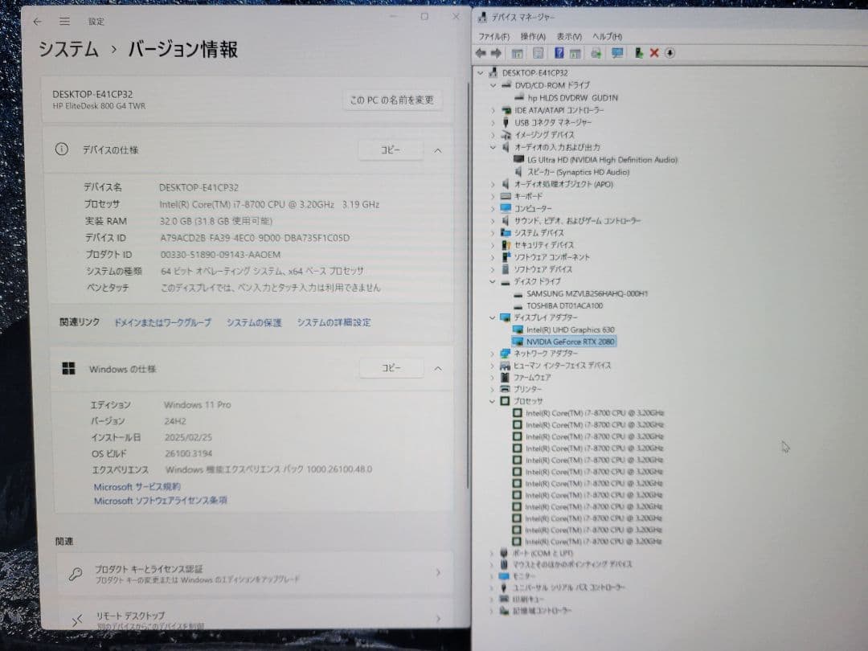Collapse the デバイスの仕様 section chevron
This screenshot has width=868, height=651.
click(438, 150)
